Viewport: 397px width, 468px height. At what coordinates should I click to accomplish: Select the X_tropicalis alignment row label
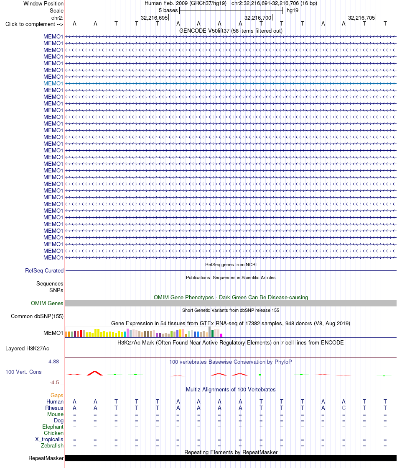click(49, 440)
